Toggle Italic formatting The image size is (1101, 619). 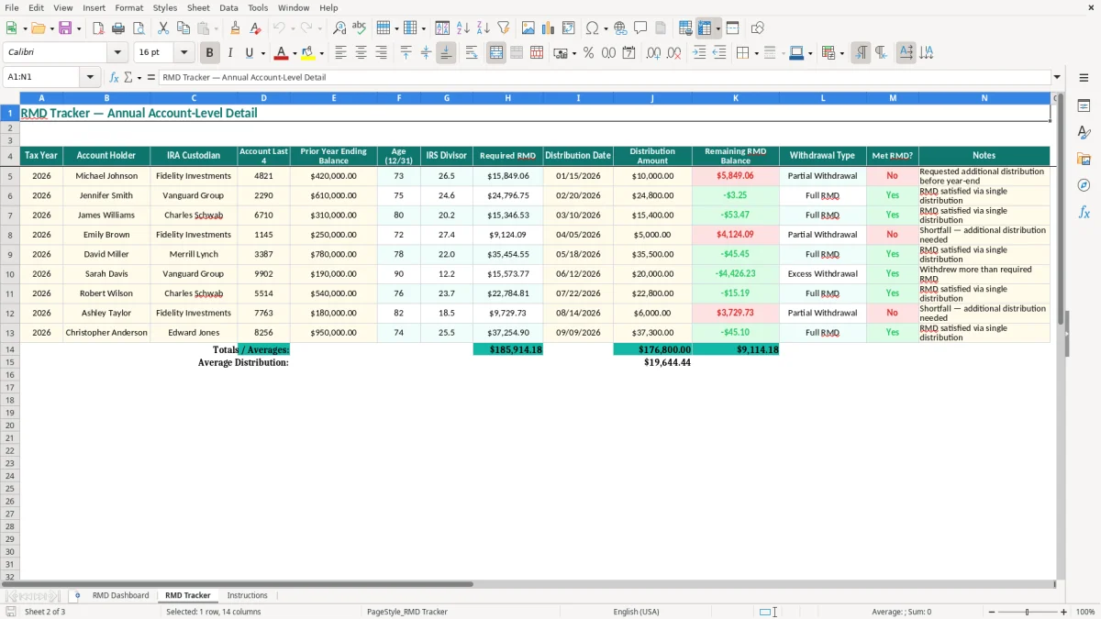(229, 53)
